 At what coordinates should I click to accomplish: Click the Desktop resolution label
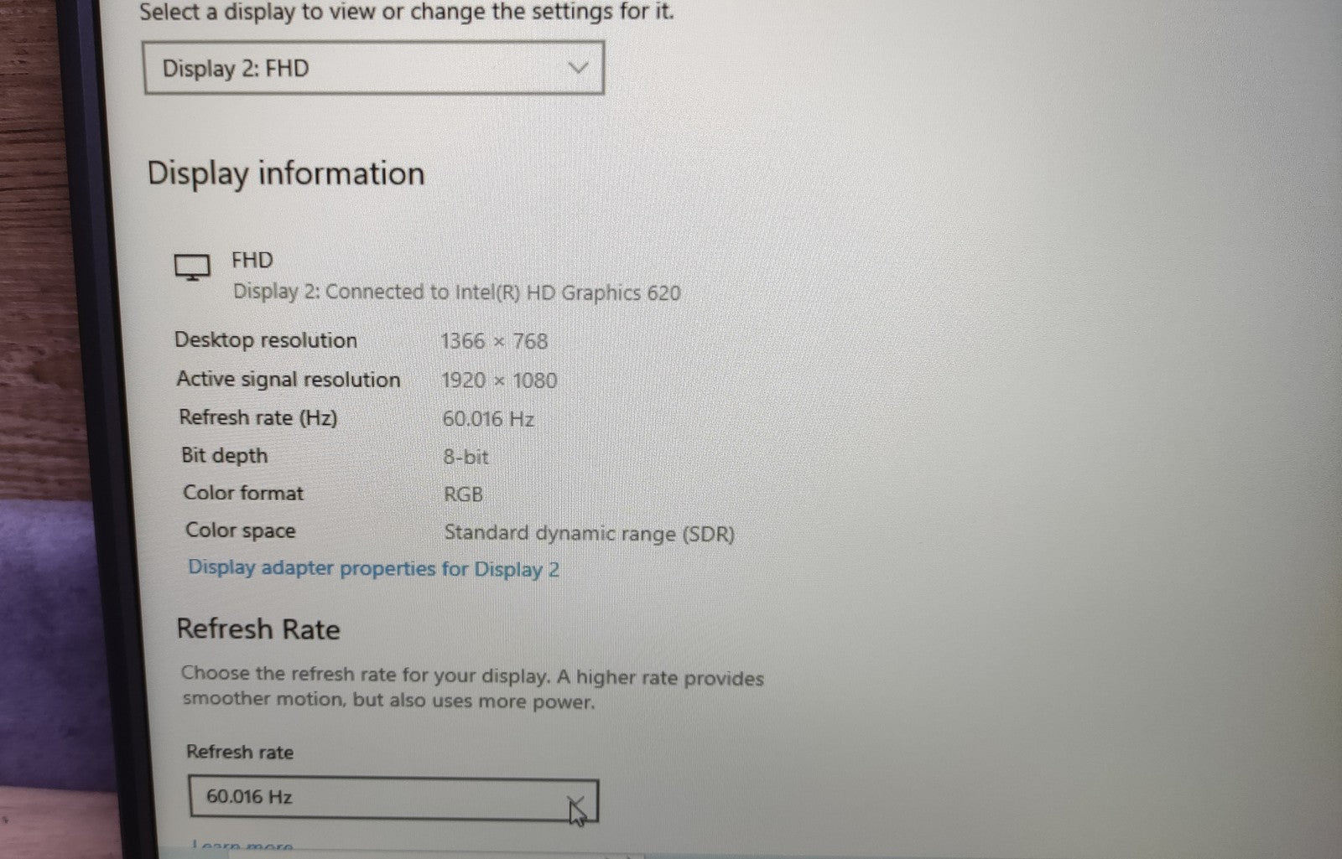266,340
